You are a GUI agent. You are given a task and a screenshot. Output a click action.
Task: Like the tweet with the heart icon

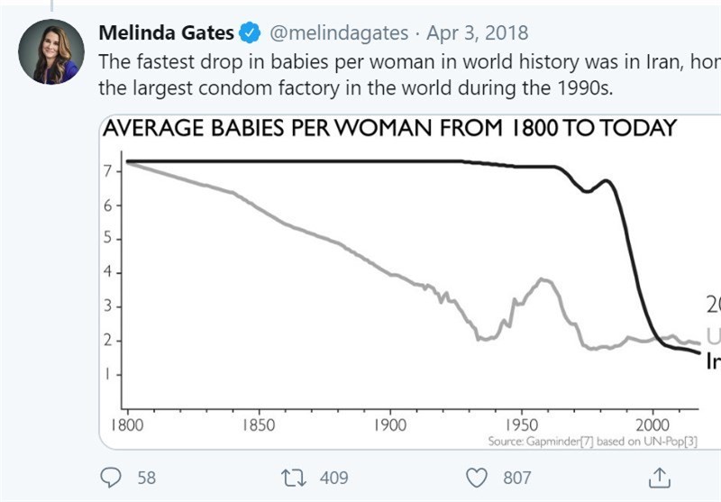coord(479,478)
